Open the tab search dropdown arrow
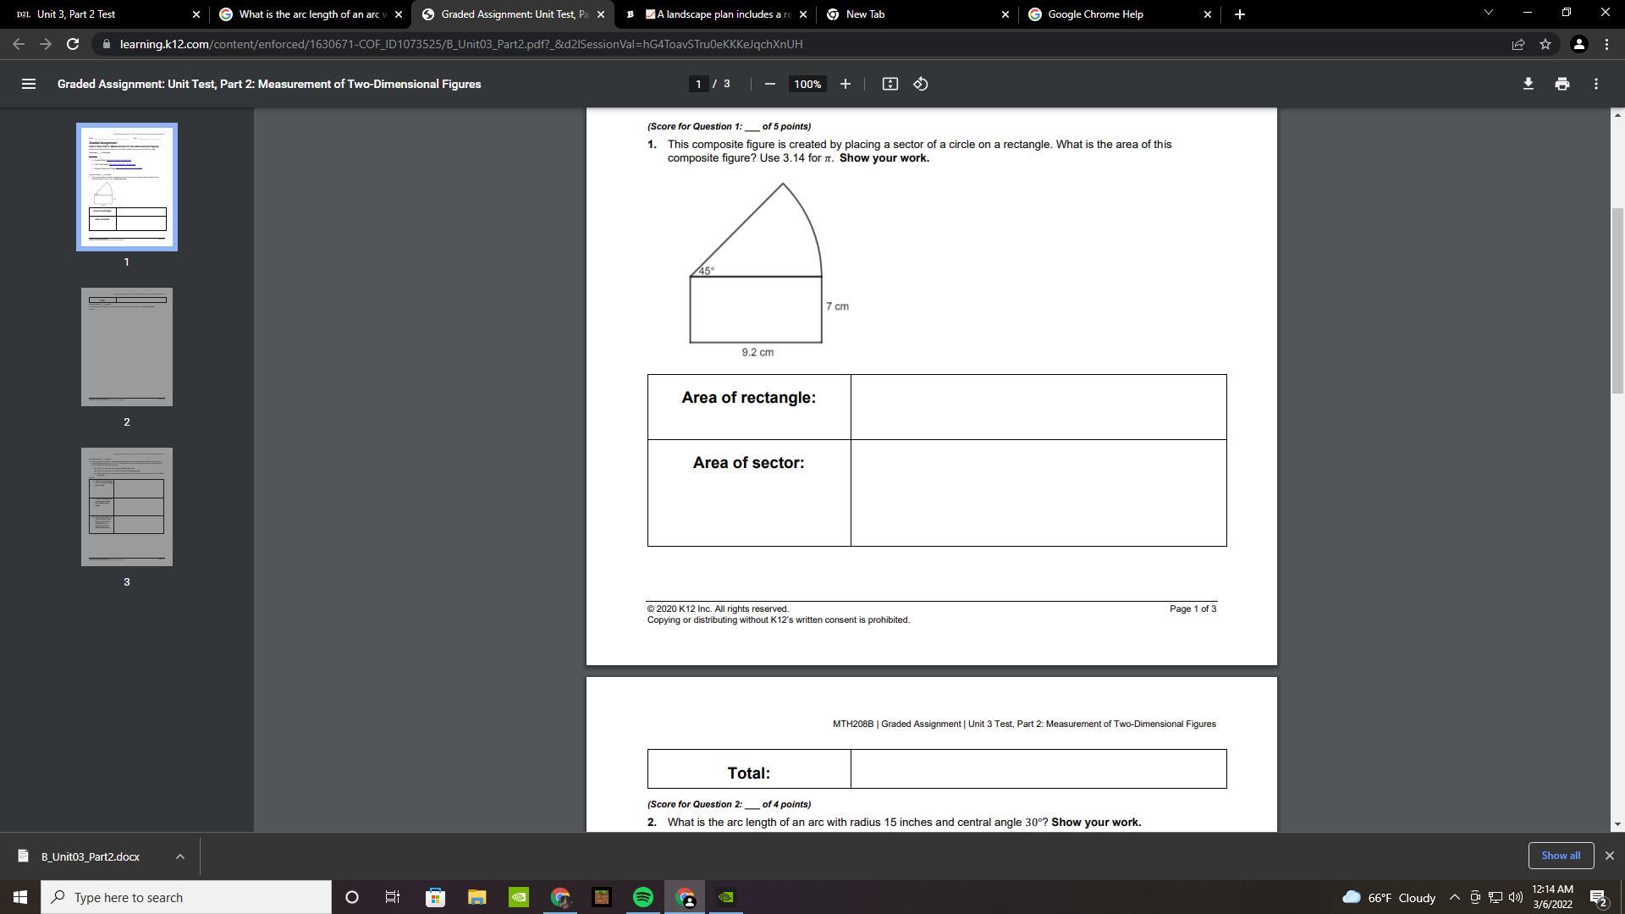The width and height of the screenshot is (1625, 914). (1488, 13)
